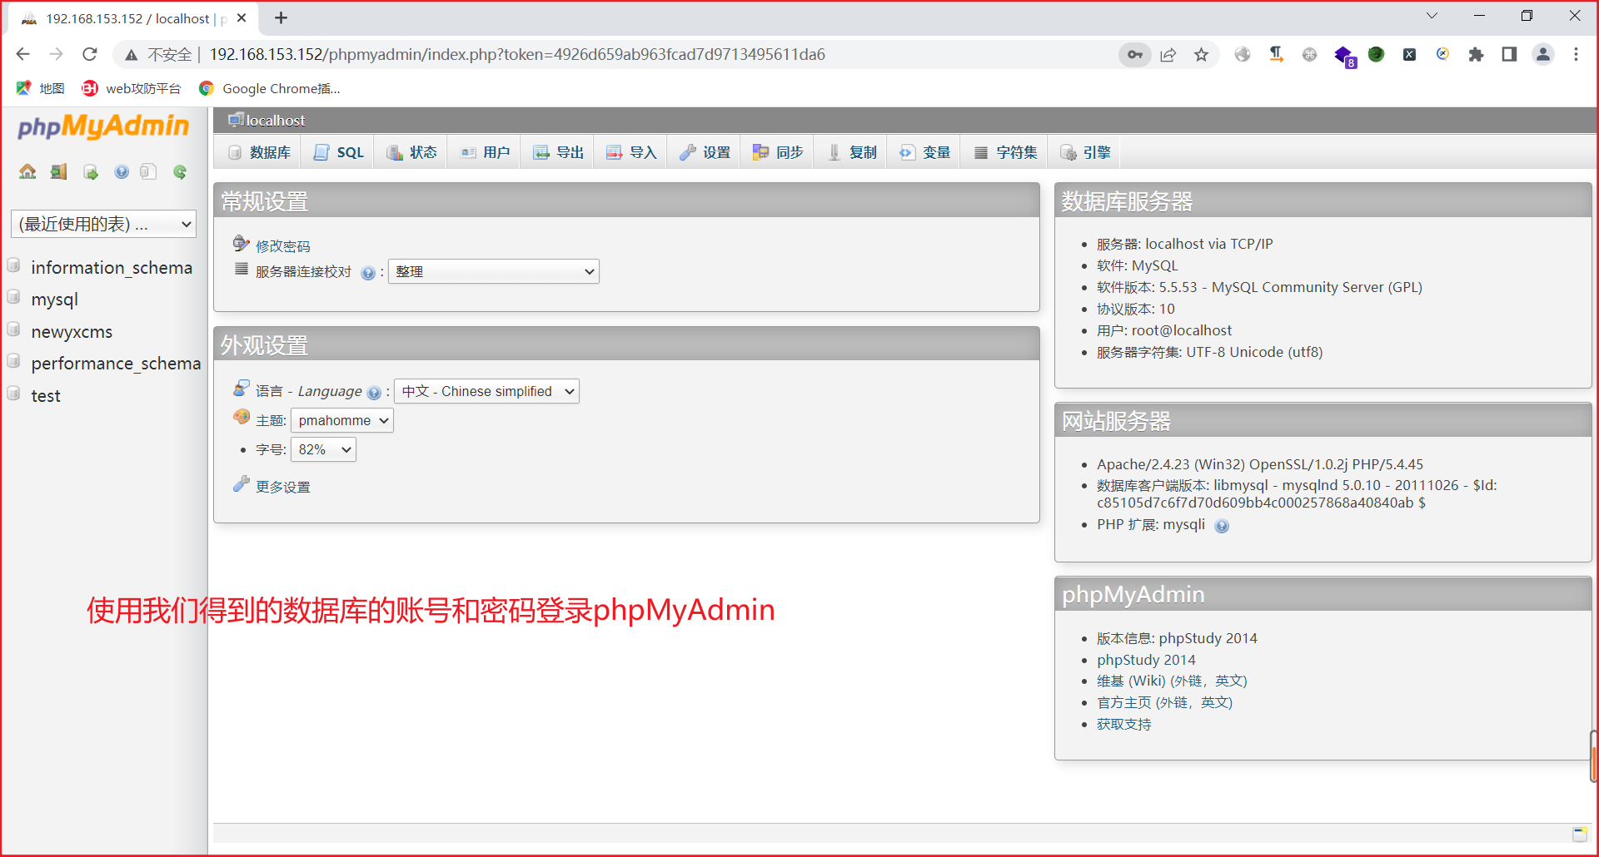Screen dimensions: 1599x857
Task: Go to phpMyAdmin home via house icon
Action: [x=27, y=171]
